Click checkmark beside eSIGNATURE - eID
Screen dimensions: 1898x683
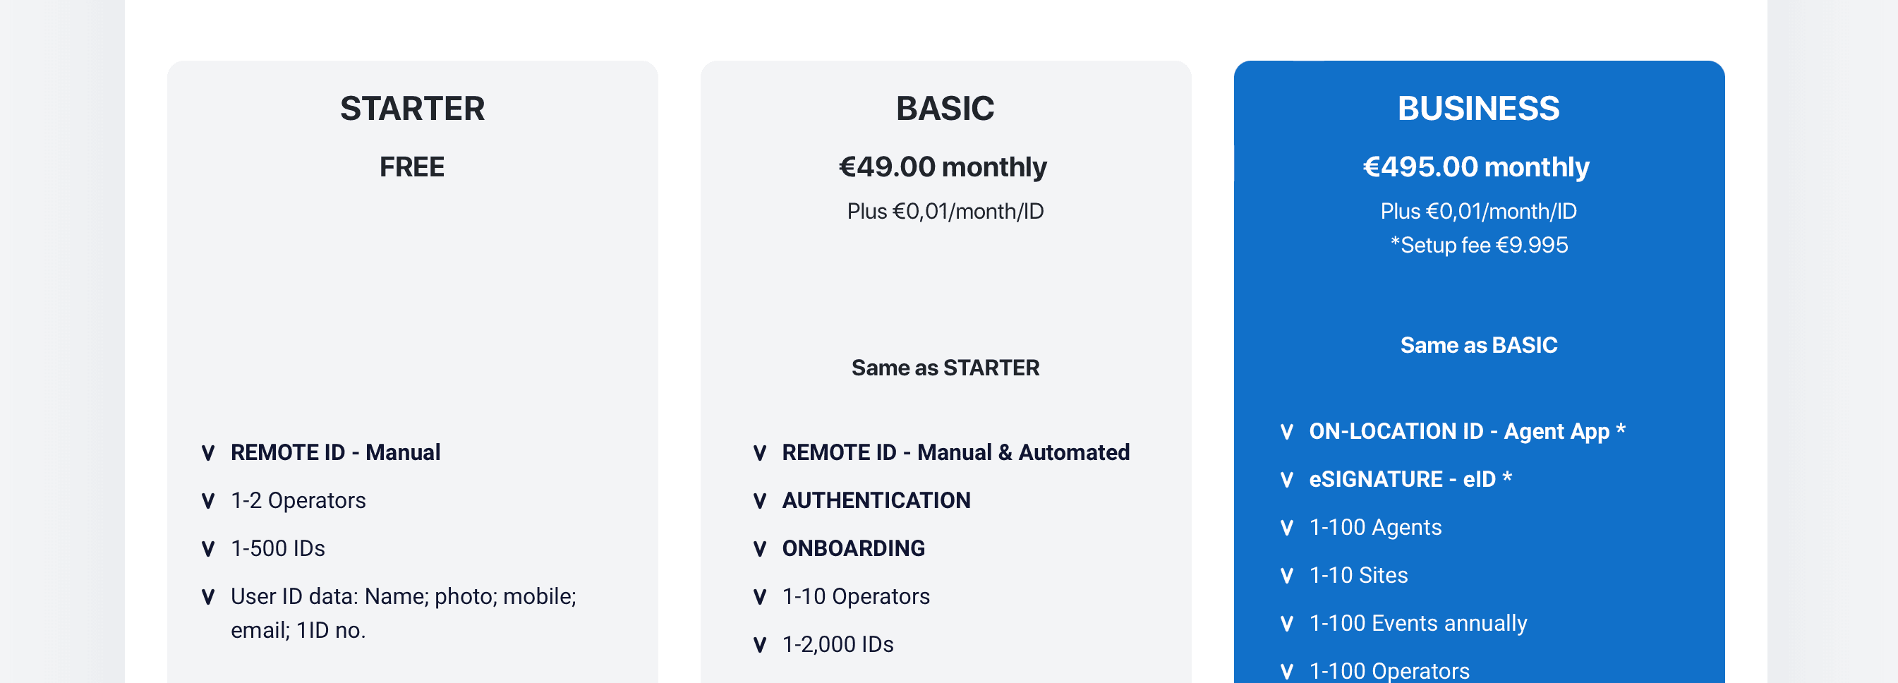pos(1286,480)
